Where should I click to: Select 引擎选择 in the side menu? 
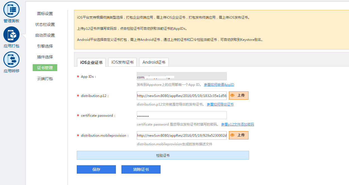(45, 46)
